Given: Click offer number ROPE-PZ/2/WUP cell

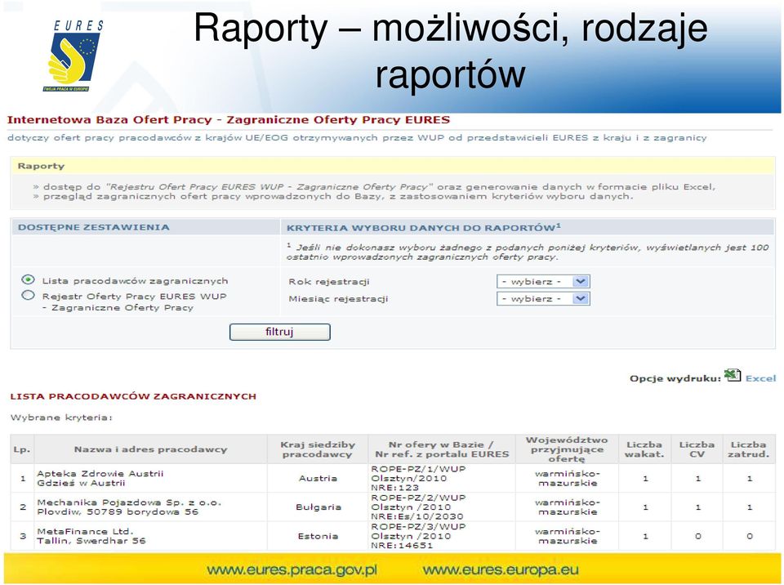Looking at the screenshot, I should (x=442, y=507).
